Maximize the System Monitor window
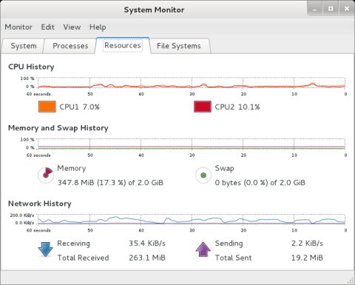Image resolution: width=355 pixels, height=285 pixels. tap(331, 9)
